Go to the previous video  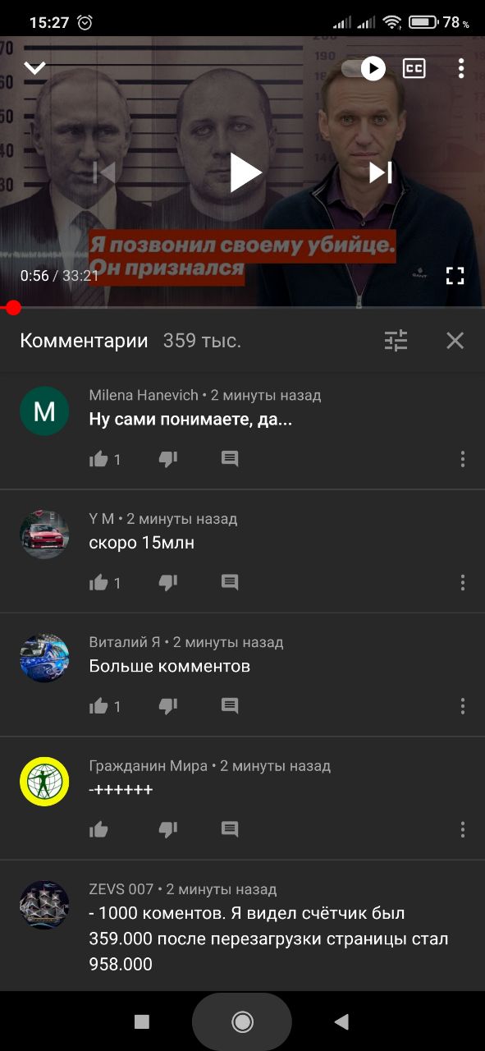[104, 172]
